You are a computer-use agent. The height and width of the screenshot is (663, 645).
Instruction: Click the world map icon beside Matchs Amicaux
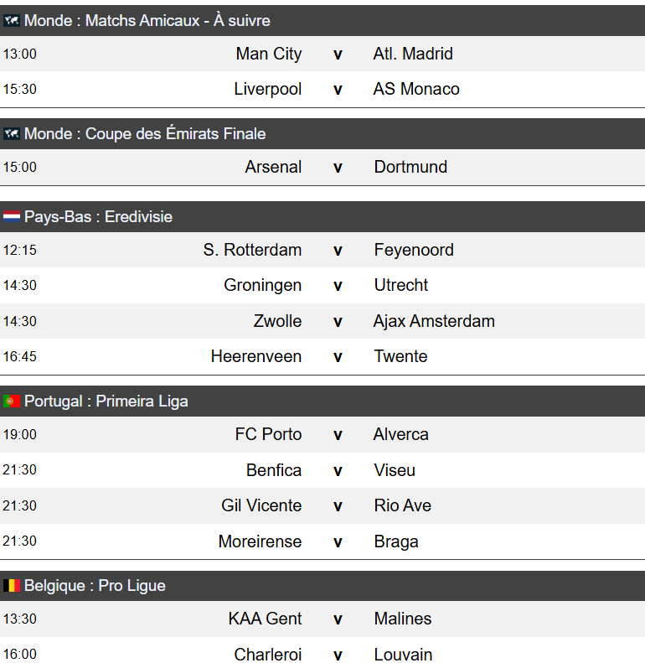pos(12,20)
